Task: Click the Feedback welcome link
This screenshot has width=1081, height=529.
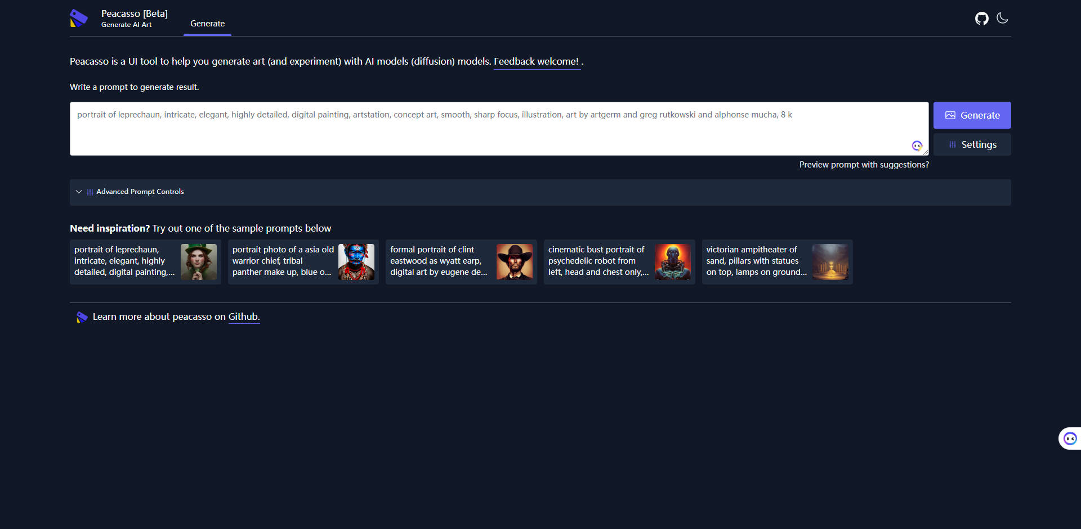Action: click(x=536, y=61)
